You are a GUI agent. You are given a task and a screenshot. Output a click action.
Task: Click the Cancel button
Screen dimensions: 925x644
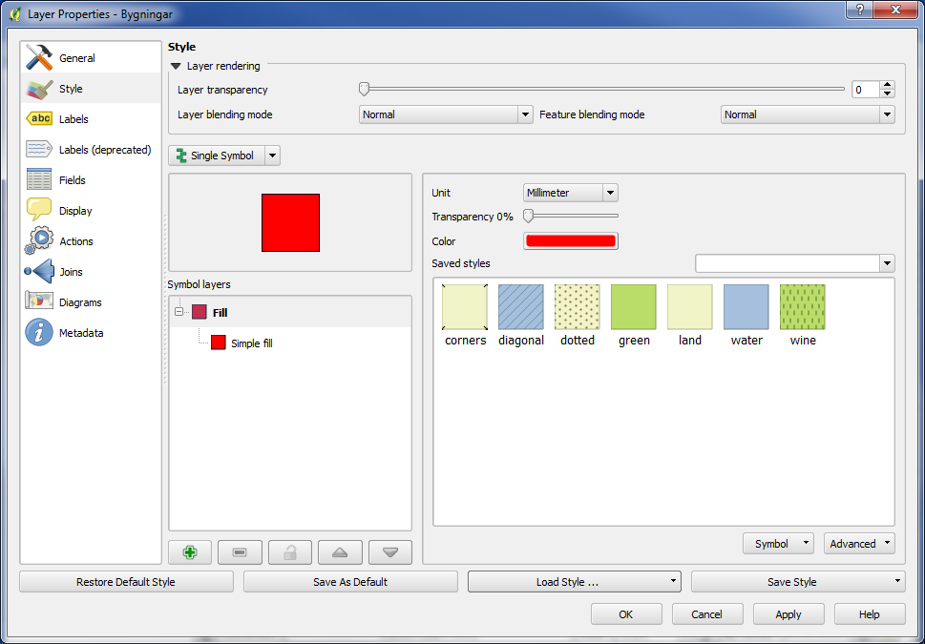click(706, 613)
